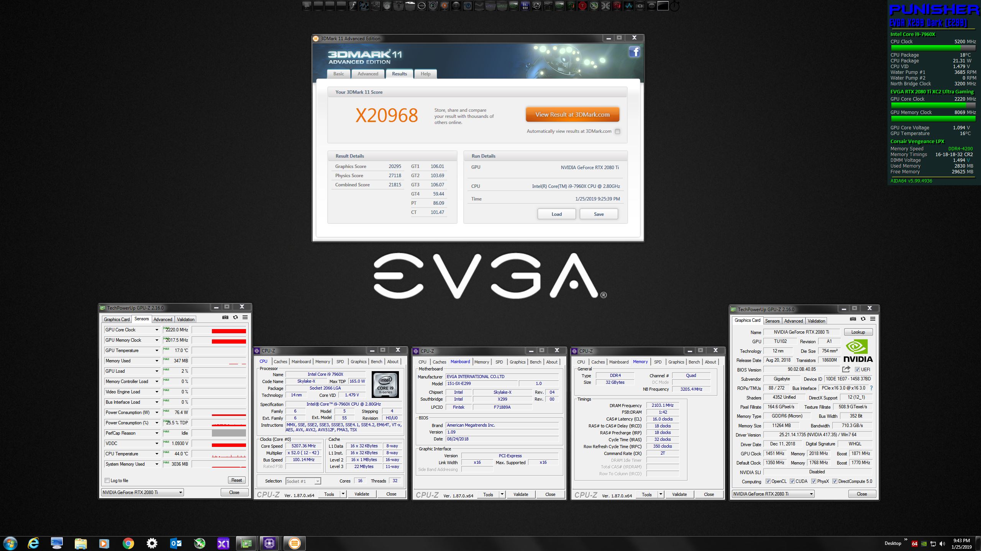Switch to GPU-Z via its taskbar icon
The image size is (981, 551).
(246, 543)
